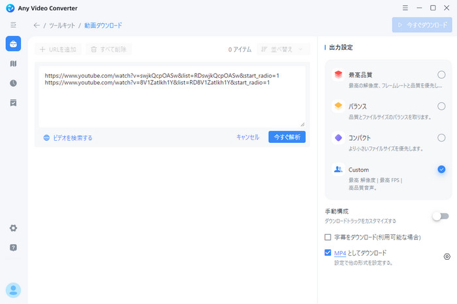457x304 pixels.
Task: Click the first YouTube URL line
Action: click(x=162, y=76)
